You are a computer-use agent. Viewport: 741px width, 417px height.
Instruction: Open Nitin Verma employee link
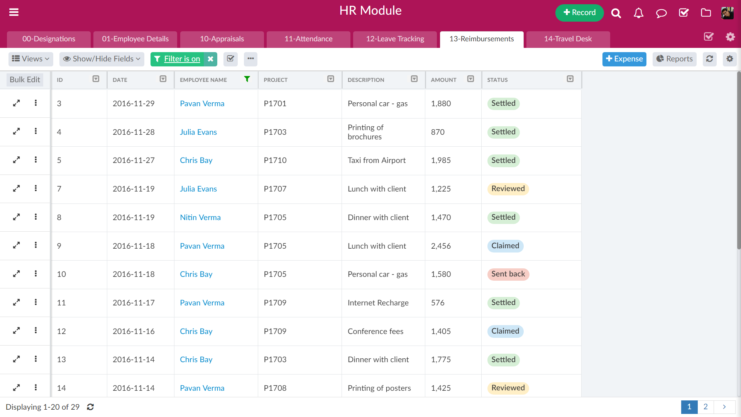(200, 217)
